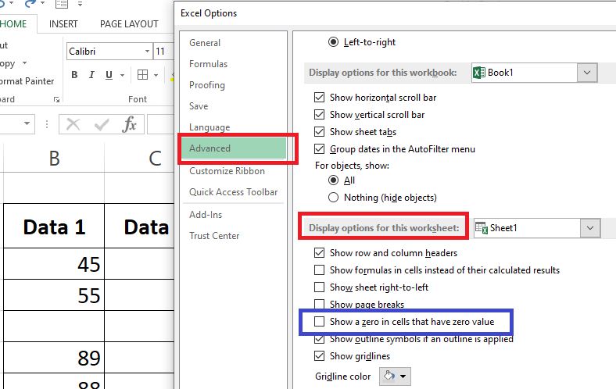
Task: Click the Insert Function fx icon
Action: [129, 124]
